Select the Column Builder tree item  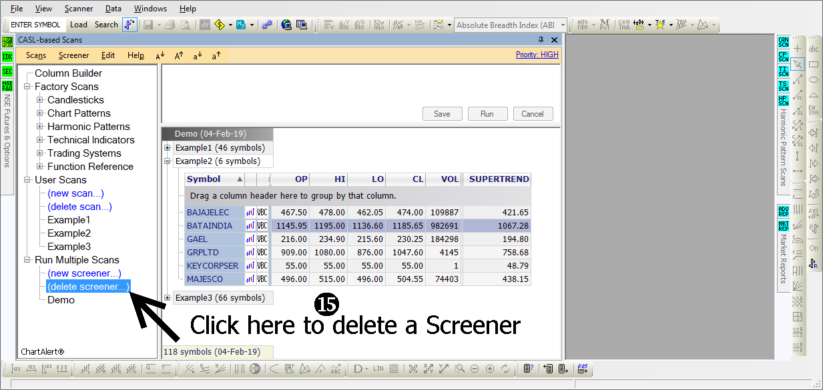(68, 73)
